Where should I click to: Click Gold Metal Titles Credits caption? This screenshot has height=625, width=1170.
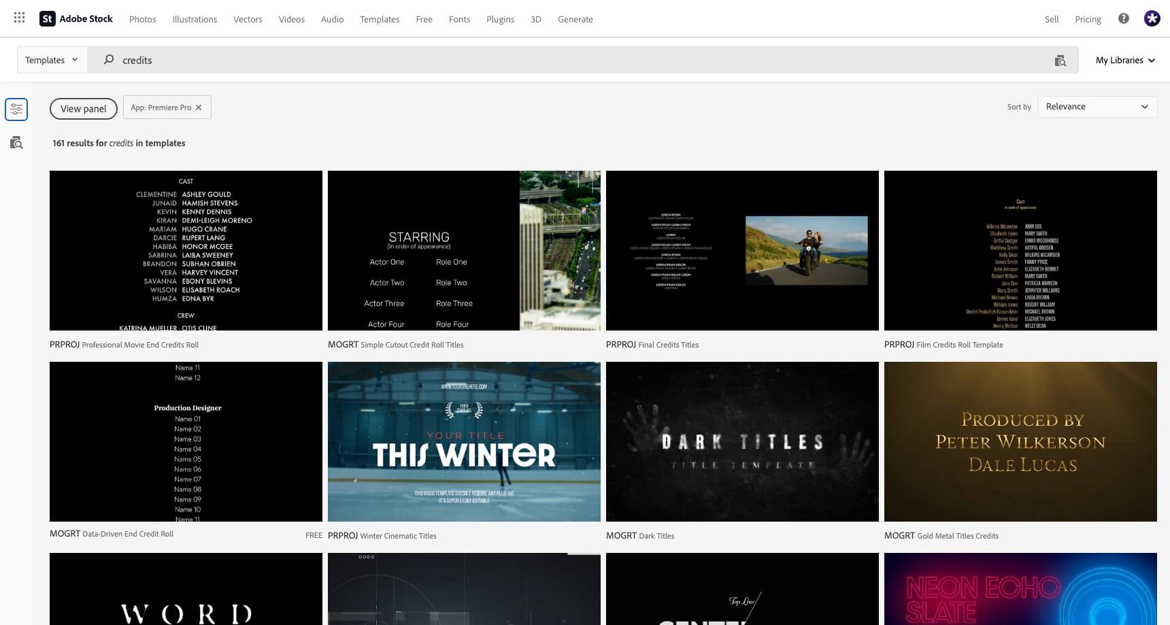[958, 536]
